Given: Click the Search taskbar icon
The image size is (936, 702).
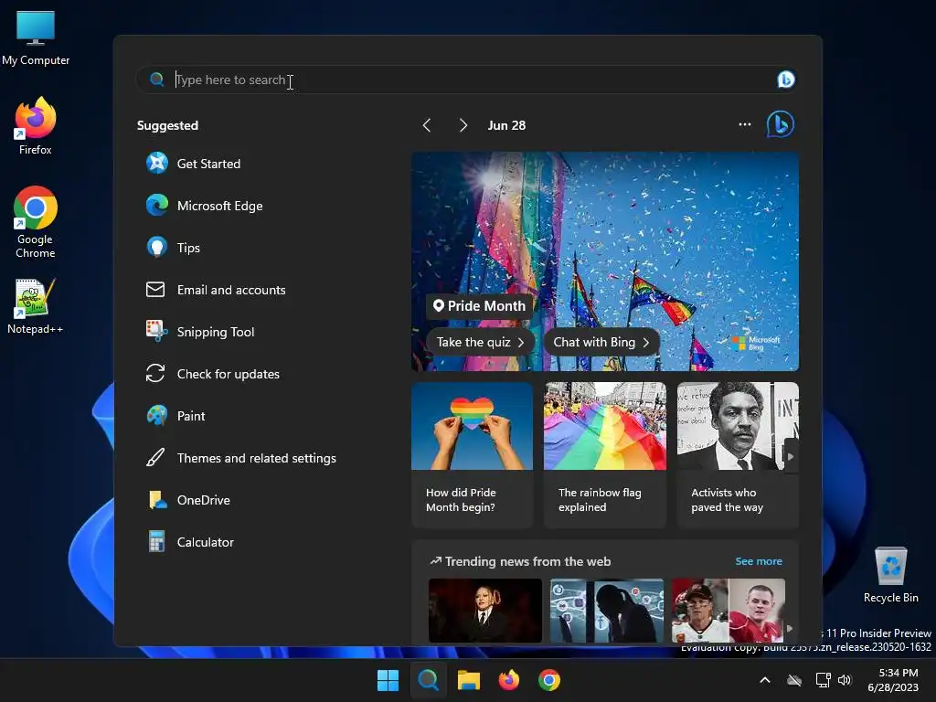Looking at the screenshot, I should [428, 680].
